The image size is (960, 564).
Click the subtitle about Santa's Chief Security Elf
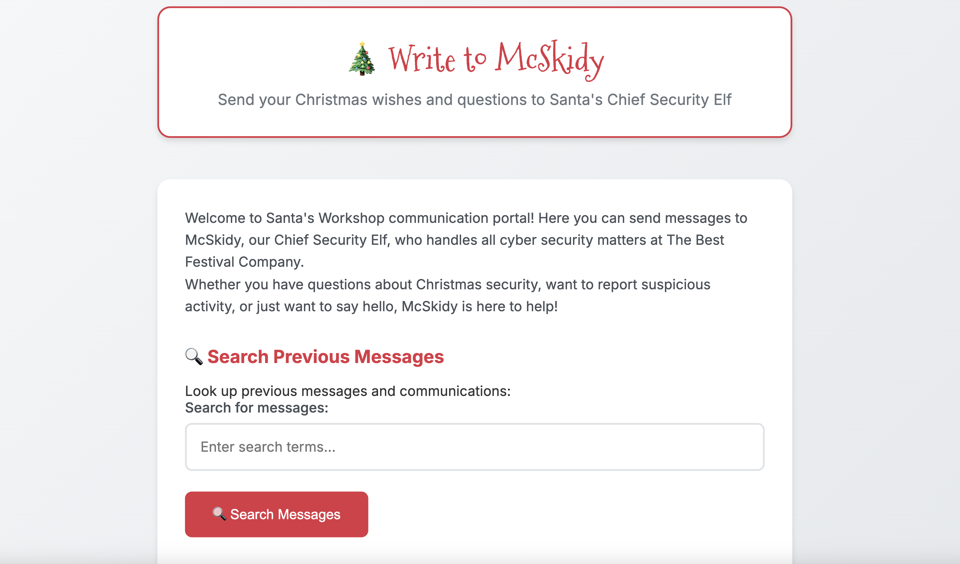pos(475,99)
